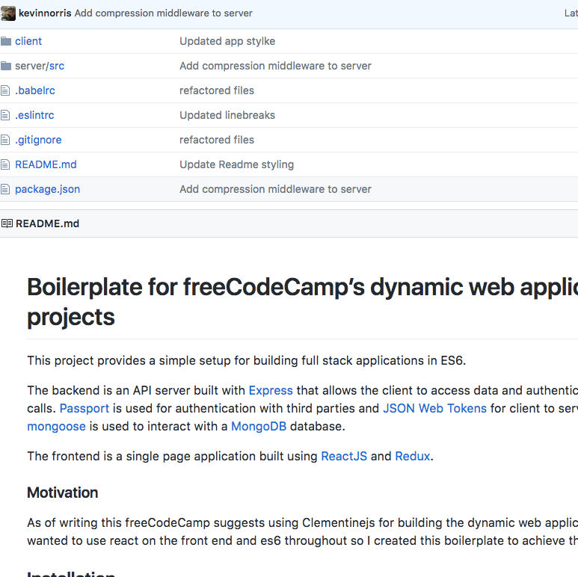
Task: Open the package.json file
Action: (x=48, y=189)
